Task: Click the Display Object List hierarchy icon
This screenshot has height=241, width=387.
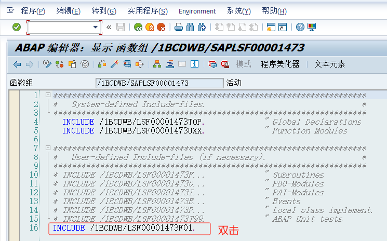Action: (x=157, y=64)
